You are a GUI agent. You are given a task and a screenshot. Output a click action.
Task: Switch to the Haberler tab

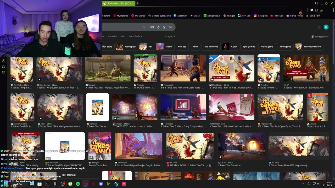[113, 37]
